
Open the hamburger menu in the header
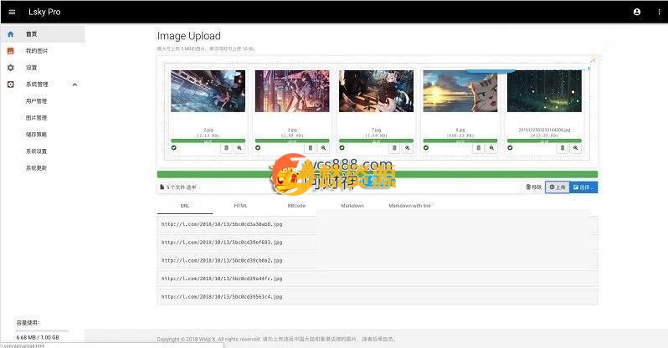pyautogui.click(x=12, y=12)
